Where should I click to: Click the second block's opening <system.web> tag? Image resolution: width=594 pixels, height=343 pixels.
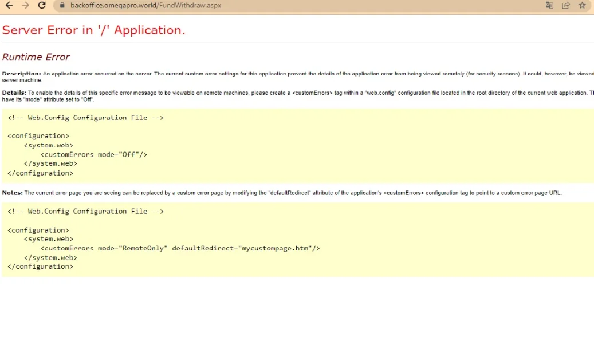pyautogui.click(x=48, y=239)
